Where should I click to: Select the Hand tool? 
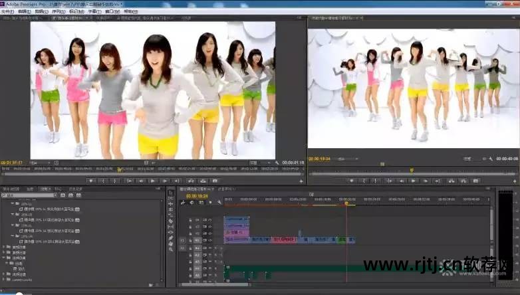pos(171,244)
